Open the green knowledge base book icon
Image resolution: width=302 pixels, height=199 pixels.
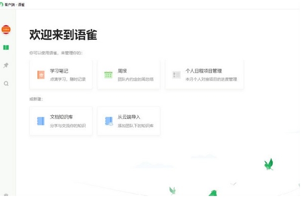(x=6, y=47)
